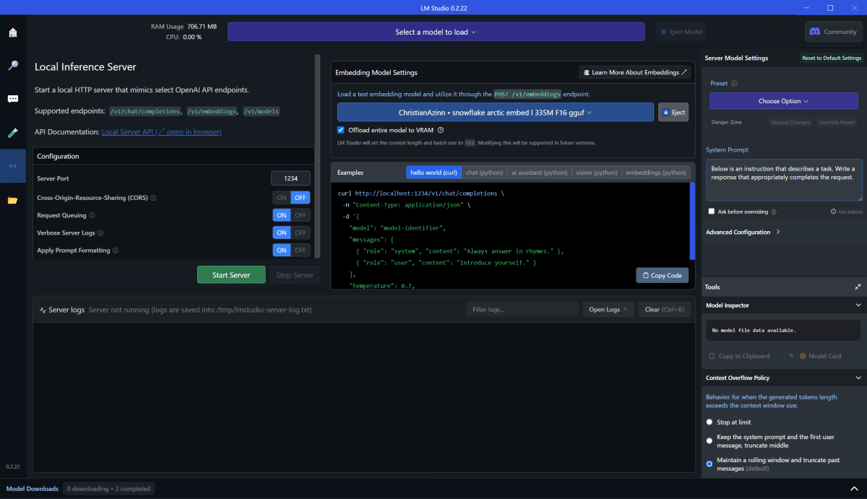Check the Ask before overriding box
Viewport: 867px width, 499px height.
tap(712, 212)
